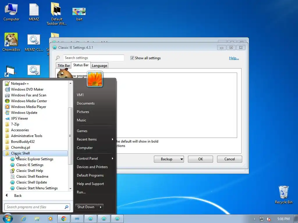The image size is (298, 223).
Task: Open Windows Explorer from the taskbar
Action: 37,219
